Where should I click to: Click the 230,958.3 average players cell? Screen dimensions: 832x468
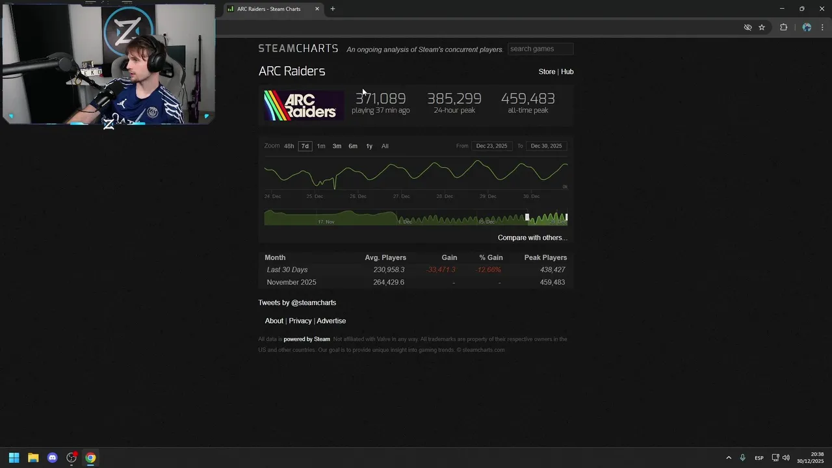point(389,270)
